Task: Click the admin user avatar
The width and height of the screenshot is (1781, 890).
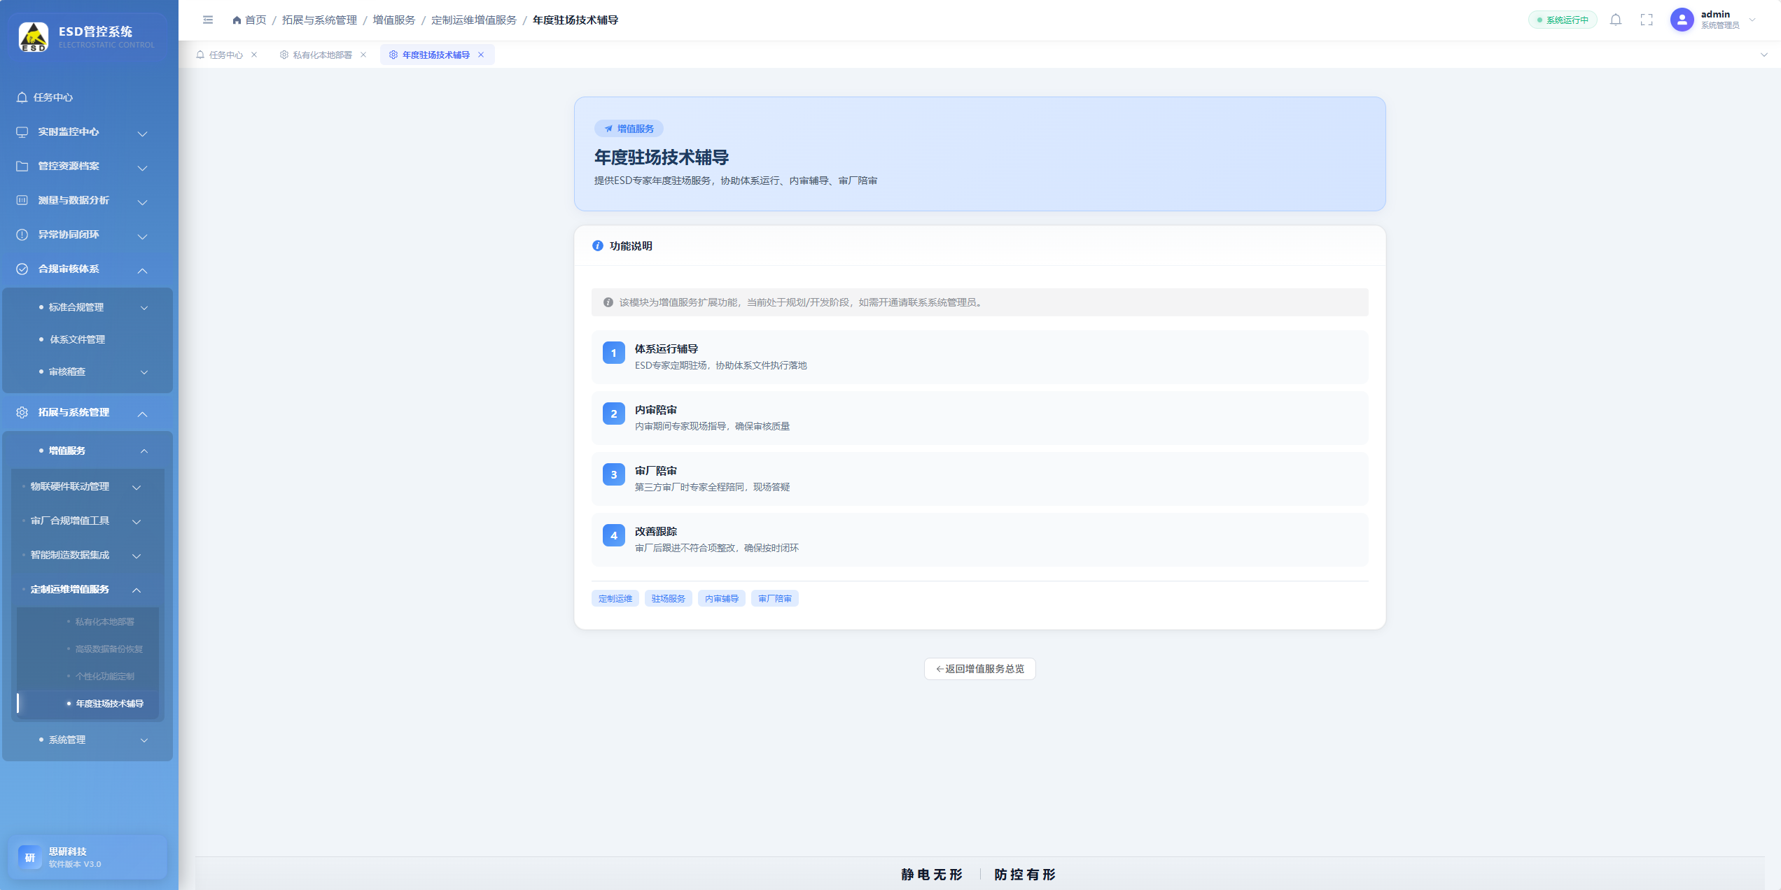Action: tap(1682, 20)
